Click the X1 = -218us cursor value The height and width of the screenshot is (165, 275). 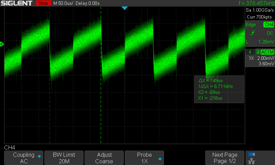(x=210, y=98)
